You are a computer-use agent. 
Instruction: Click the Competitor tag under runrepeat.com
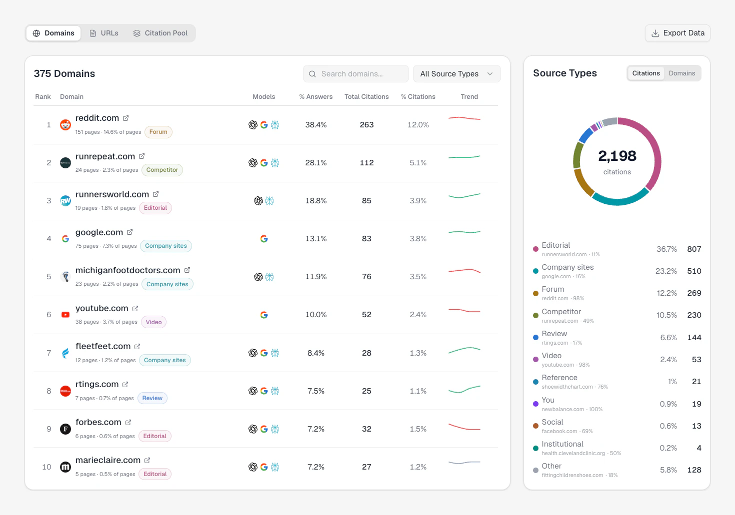162,170
